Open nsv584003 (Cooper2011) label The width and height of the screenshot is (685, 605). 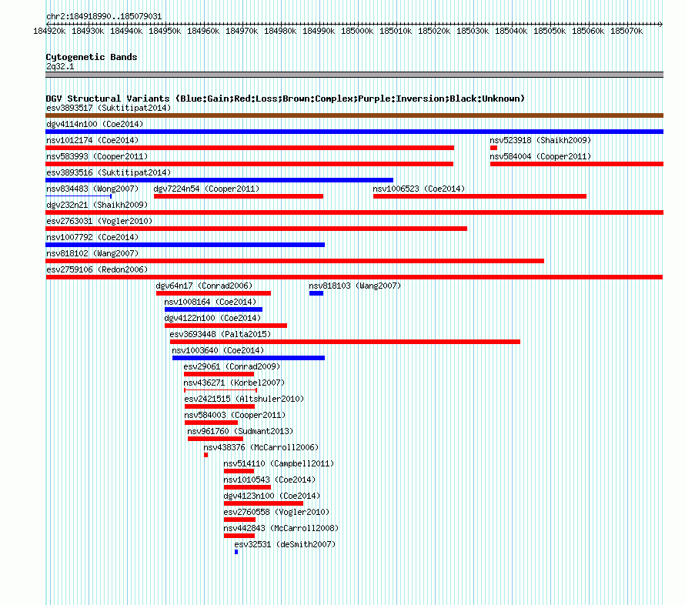pos(235,415)
